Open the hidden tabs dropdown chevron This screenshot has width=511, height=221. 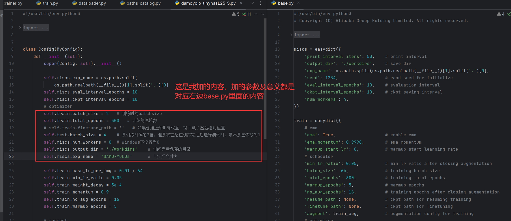coord(252,3)
